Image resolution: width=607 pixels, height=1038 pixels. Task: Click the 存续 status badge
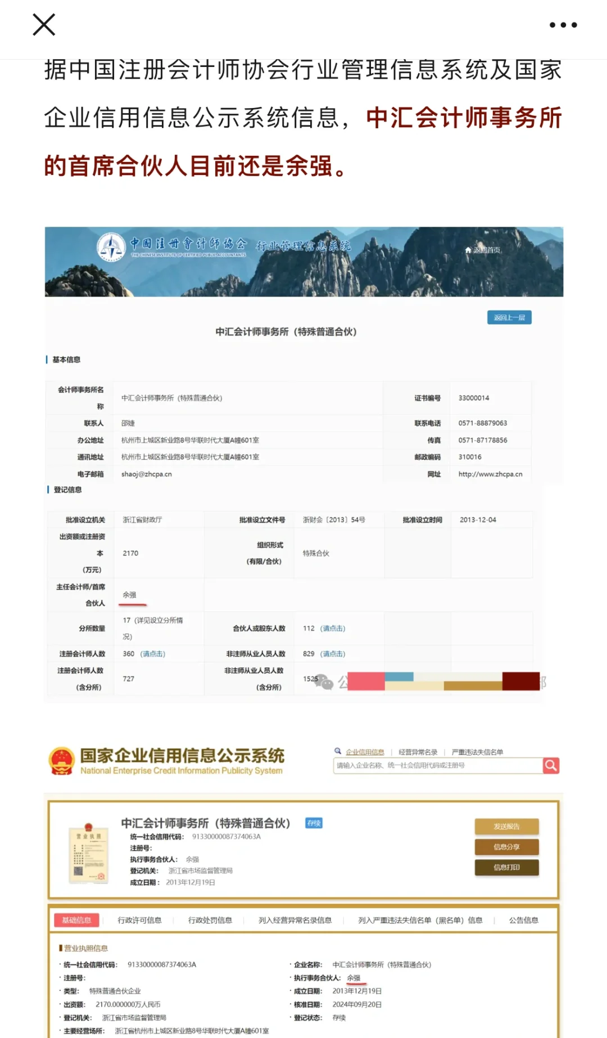coord(314,823)
